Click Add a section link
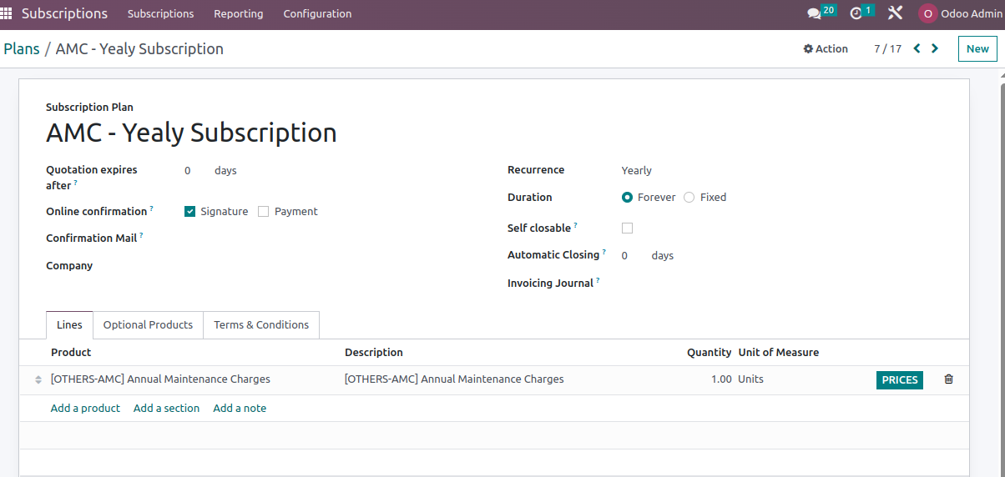The image size is (1005, 477). (x=167, y=408)
